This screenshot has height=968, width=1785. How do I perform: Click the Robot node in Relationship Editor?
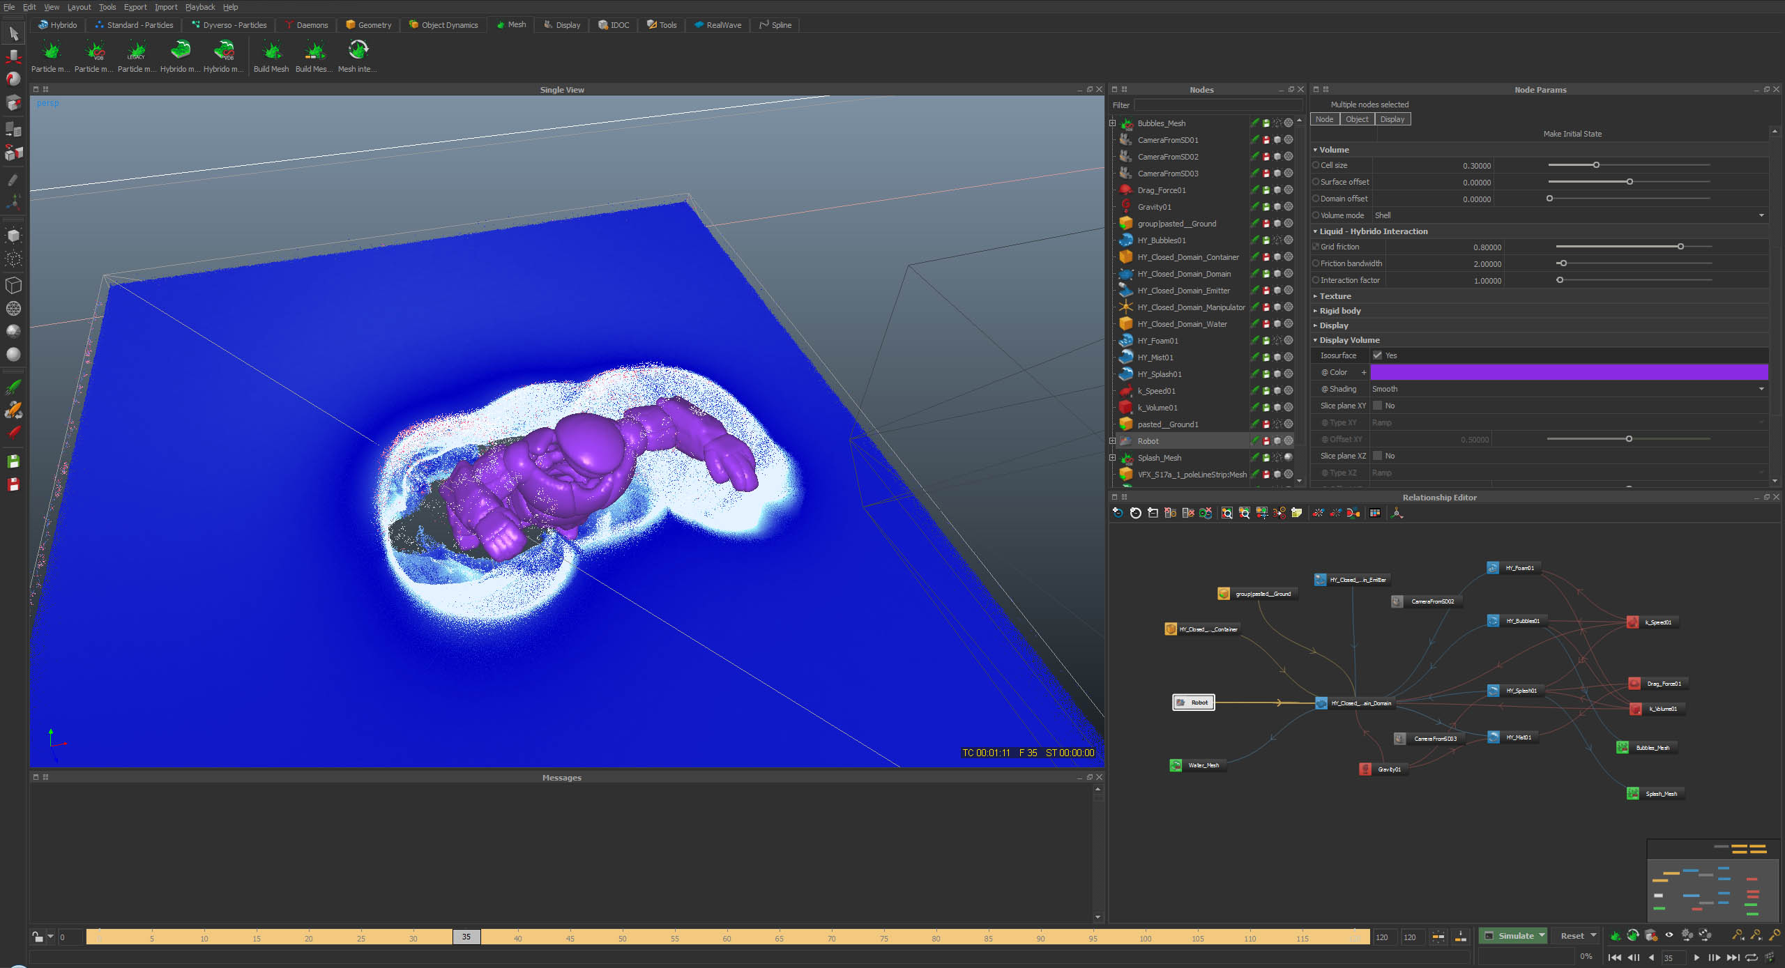pyautogui.click(x=1194, y=702)
